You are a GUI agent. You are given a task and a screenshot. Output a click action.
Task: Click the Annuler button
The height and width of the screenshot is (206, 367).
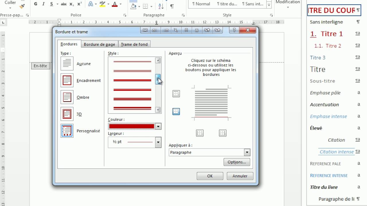tap(240, 176)
